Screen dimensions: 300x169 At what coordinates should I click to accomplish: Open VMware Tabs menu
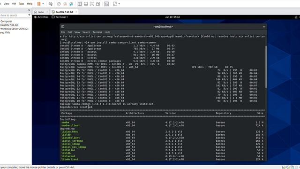[22, 4]
